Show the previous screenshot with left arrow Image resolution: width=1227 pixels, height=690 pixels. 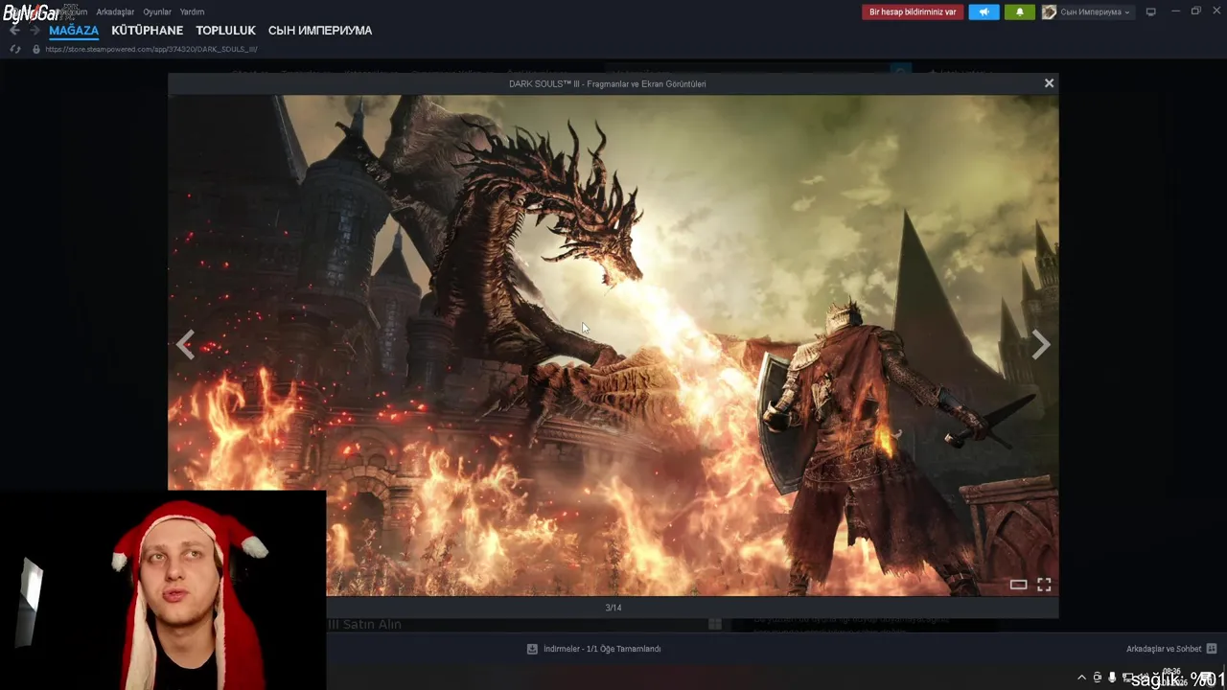pos(185,345)
